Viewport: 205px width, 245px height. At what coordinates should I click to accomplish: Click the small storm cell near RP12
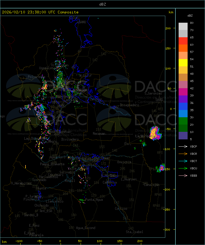pyautogui.click(x=161, y=168)
